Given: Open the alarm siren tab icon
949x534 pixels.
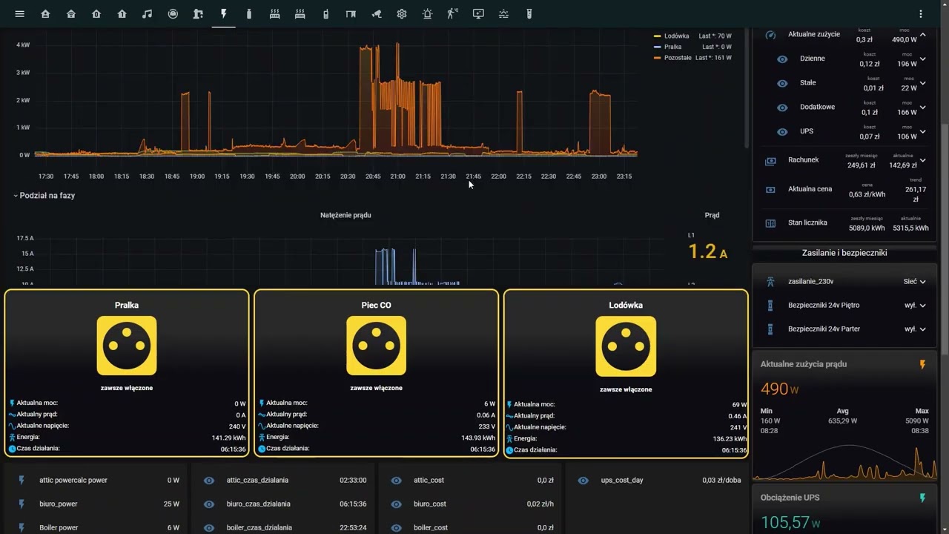Looking at the screenshot, I should [x=427, y=14].
